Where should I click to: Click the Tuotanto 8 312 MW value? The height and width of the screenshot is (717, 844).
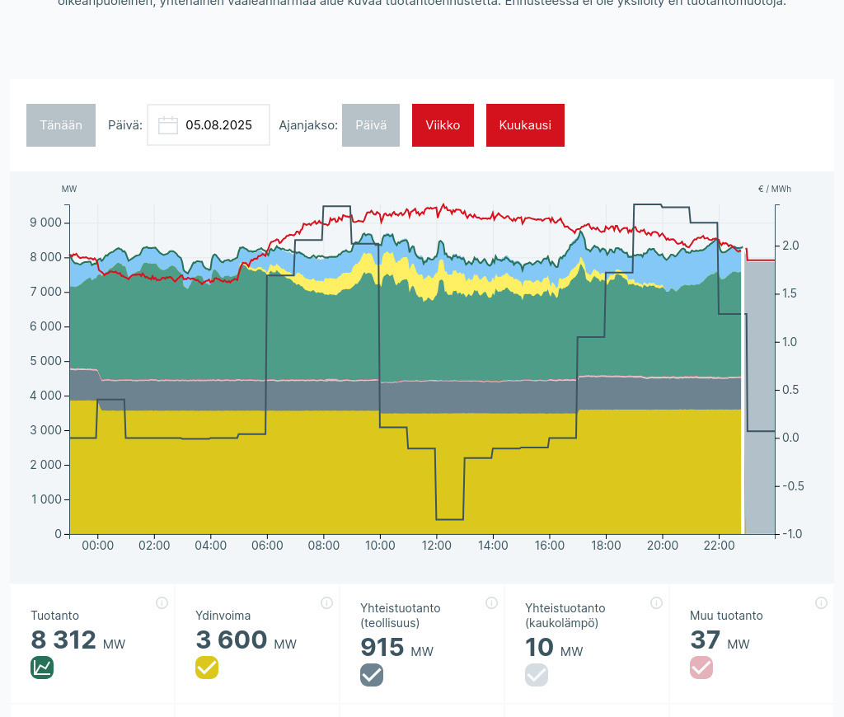[63, 640]
